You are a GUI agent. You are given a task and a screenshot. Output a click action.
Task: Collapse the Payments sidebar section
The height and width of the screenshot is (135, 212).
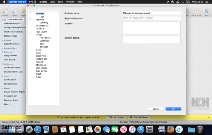[2, 52]
